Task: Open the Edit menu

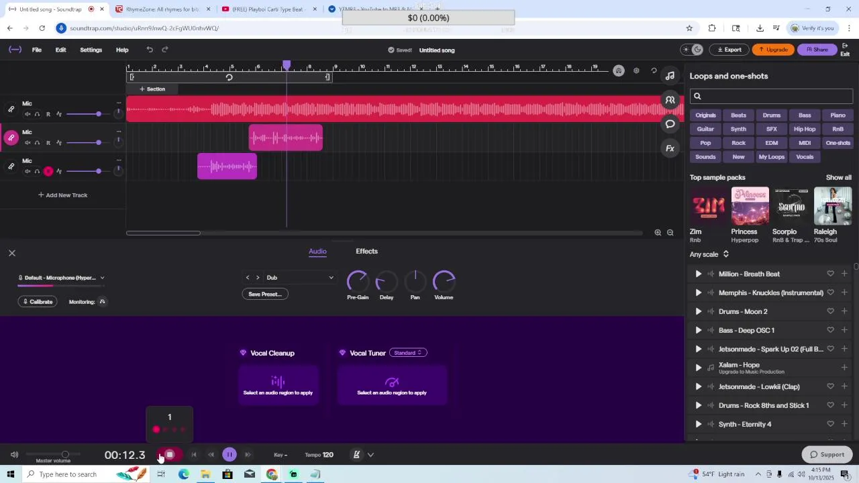Action: click(60, 50)
